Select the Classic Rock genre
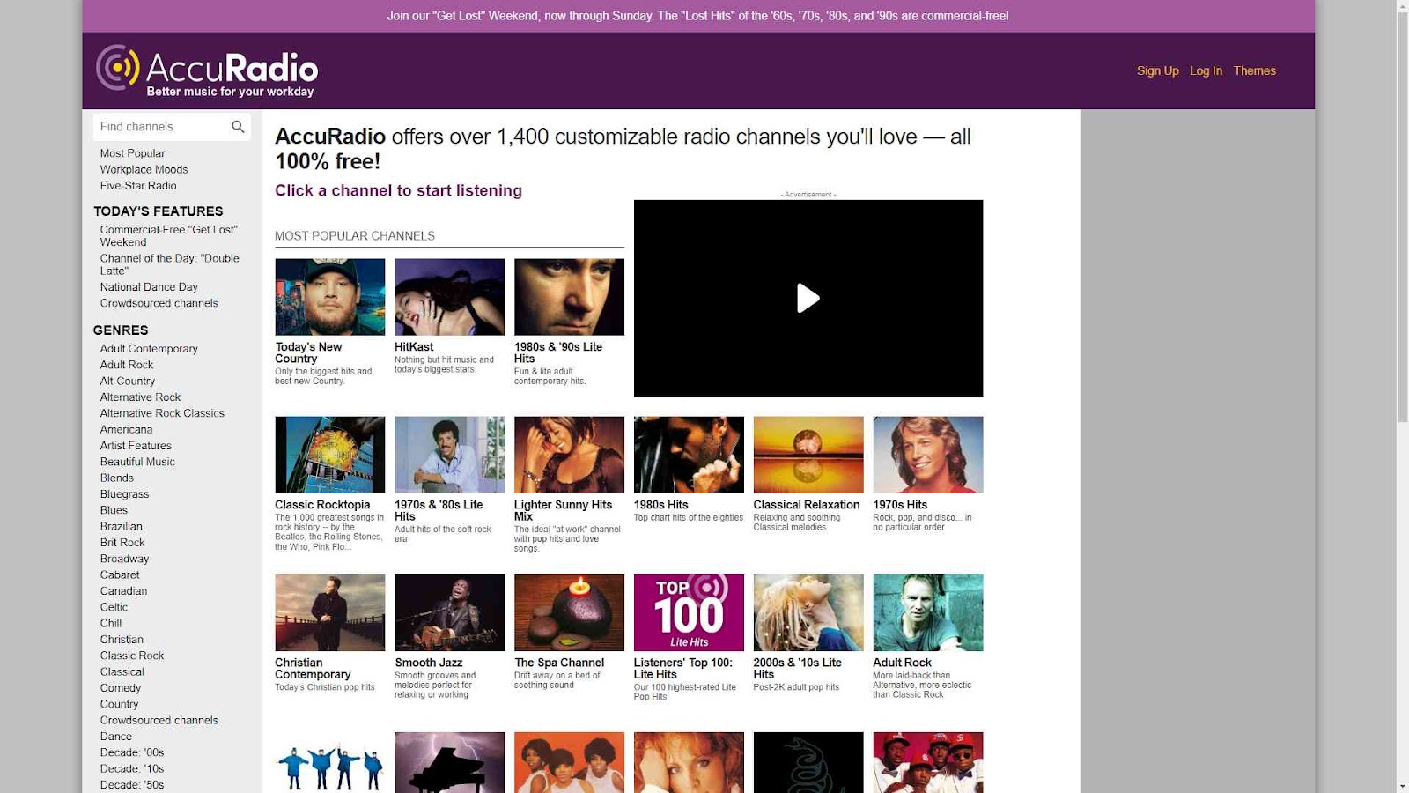The width and height of the screenshot is (1409, 793). [x=132, y=656]
